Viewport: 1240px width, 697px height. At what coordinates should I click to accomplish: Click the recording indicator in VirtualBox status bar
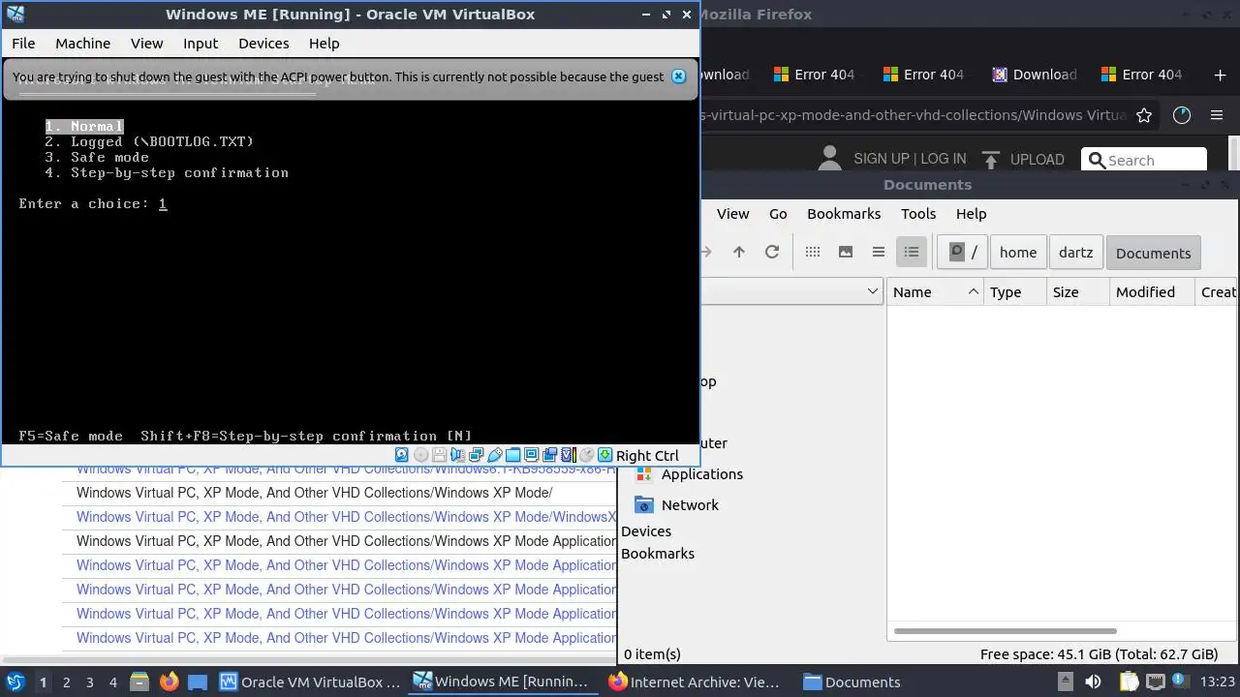tap(549, 455)
